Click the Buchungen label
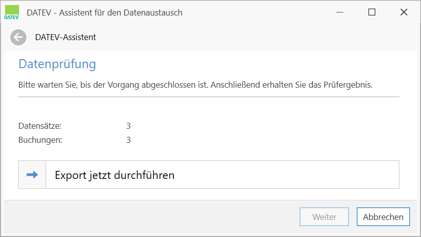421x237 pixels. click(40, 140)
